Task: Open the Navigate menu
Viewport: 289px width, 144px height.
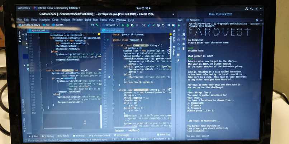Action: [x=44, y=20]
